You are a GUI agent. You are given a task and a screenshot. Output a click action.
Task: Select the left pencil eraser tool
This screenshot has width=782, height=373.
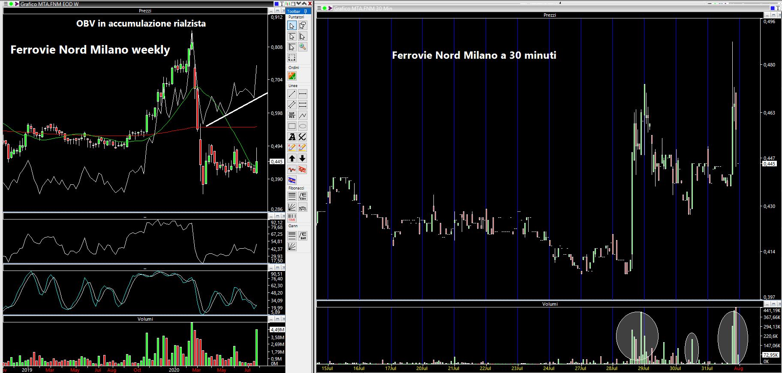[x=292, y=147]
